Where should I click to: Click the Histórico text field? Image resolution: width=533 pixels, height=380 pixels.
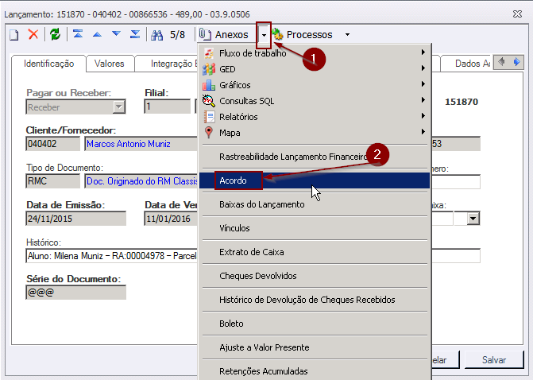click(111, 256)
